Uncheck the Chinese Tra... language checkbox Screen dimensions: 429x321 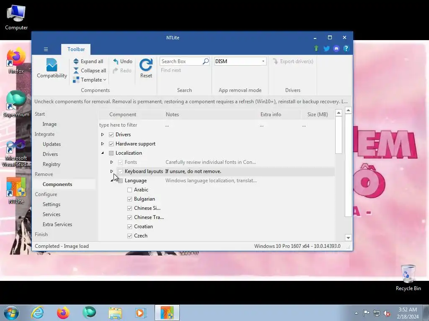tap(130, 217)
